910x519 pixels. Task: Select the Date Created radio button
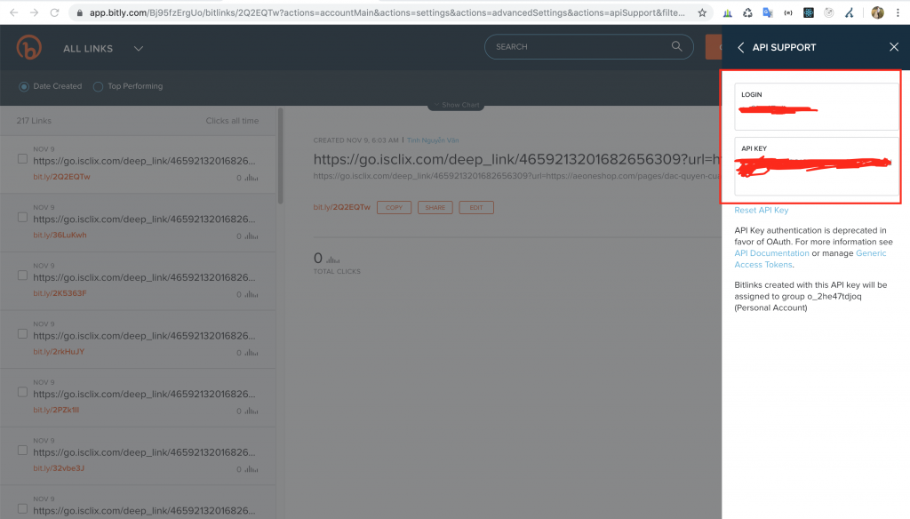pyautogui.click(x=24, y=86)
